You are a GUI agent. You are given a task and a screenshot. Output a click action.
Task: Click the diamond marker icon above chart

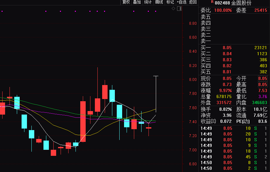(x=174, y=9)
